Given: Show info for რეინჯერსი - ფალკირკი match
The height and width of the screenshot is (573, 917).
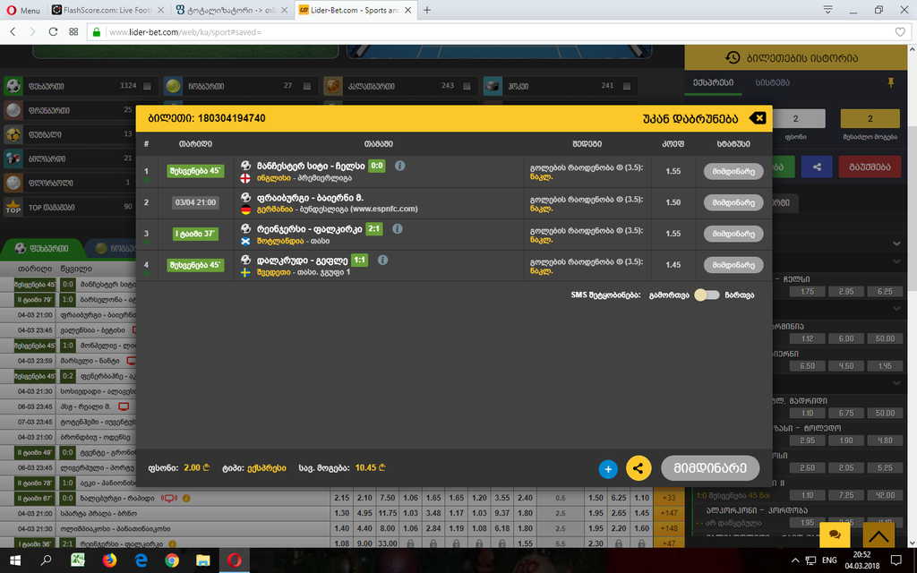Looking at the screenshot, I should point(397,228).
